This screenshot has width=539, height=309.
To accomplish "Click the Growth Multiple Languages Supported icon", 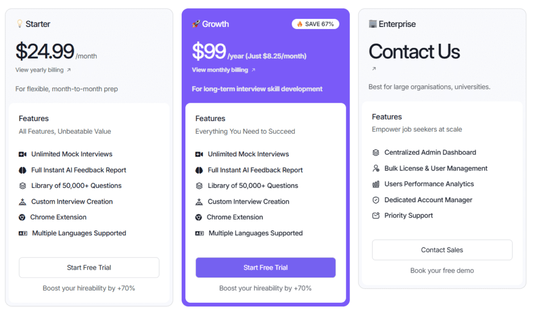I will click(199, 233).
